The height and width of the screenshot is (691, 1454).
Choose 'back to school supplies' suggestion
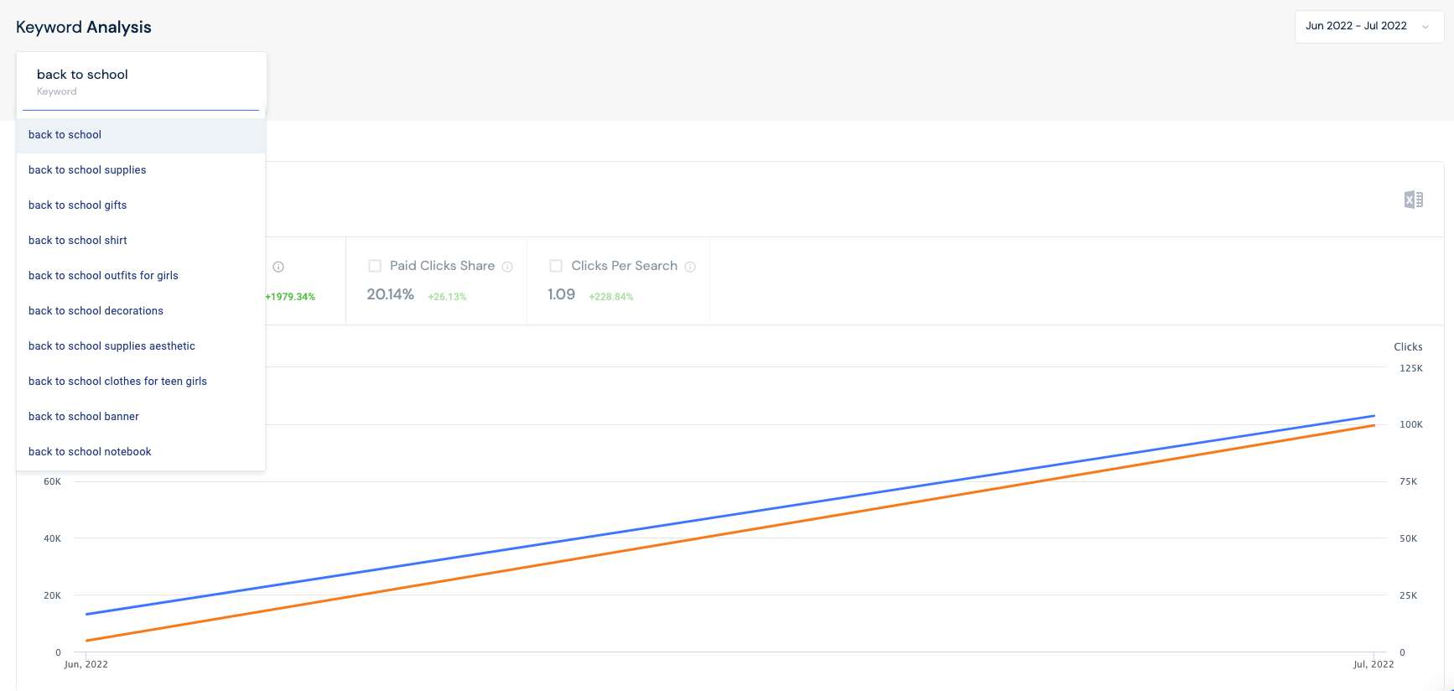pos(87,170)
